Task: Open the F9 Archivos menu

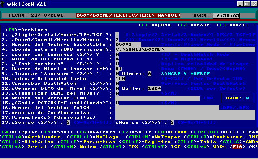Action: pyautogui.click(x=26, y=30)
